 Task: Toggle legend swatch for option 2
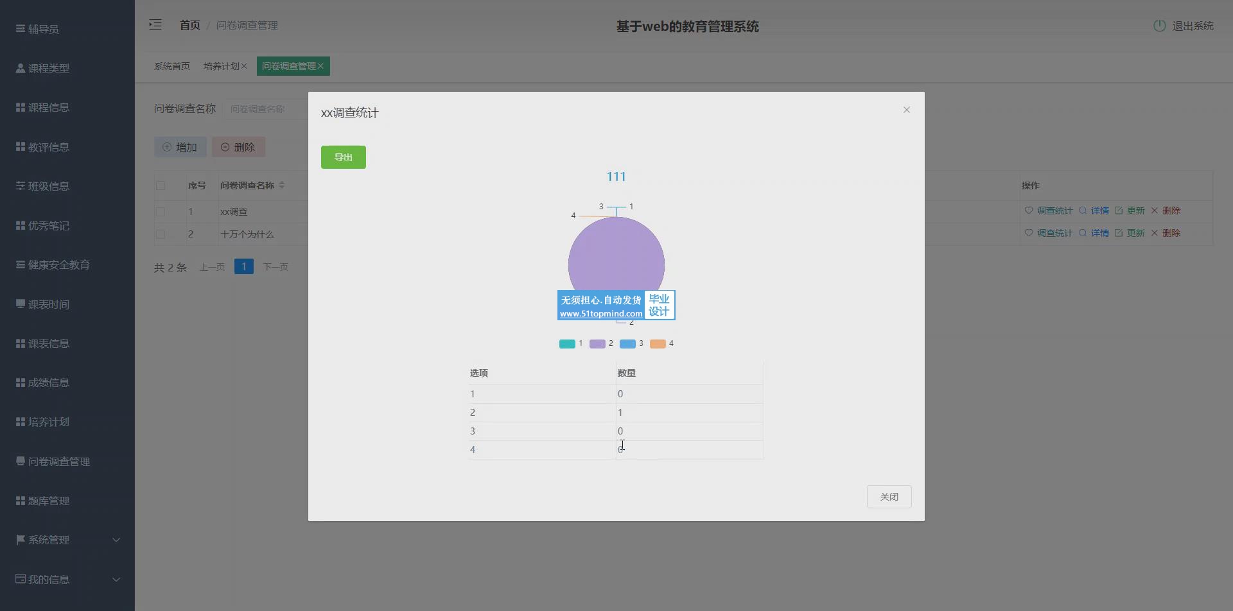click(597, 344)
